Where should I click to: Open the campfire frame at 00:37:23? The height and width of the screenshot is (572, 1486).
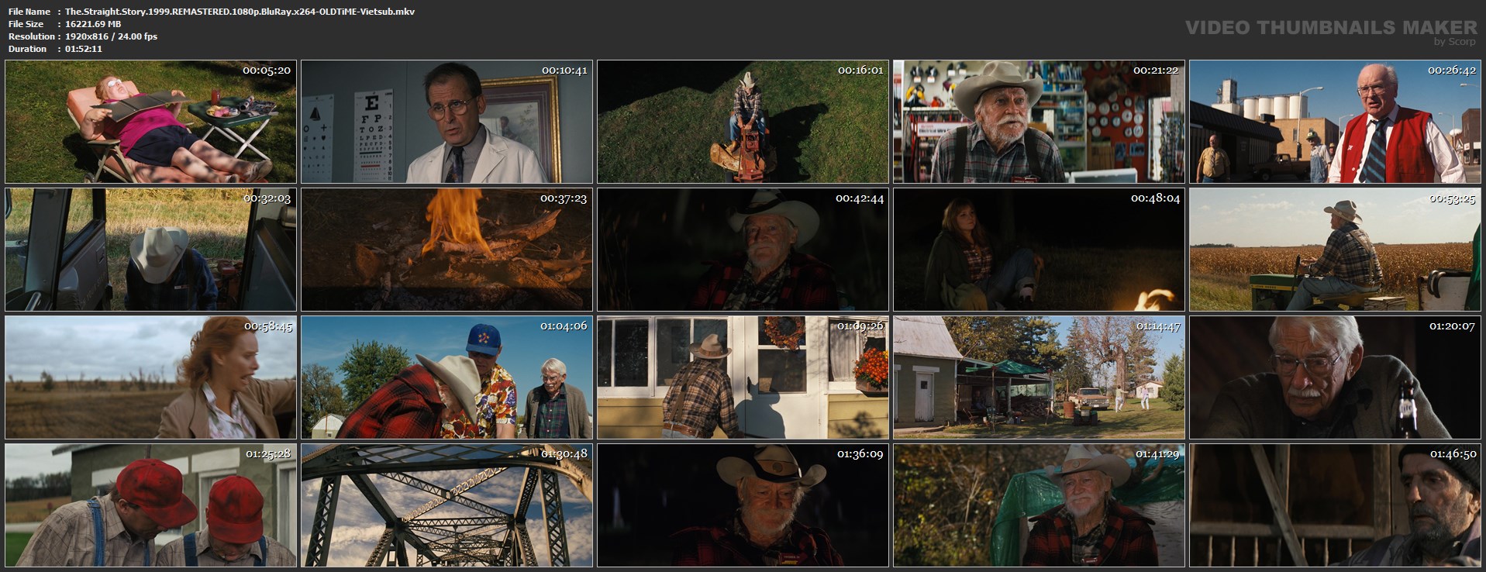pyautogui.click(x=446, y=250)
